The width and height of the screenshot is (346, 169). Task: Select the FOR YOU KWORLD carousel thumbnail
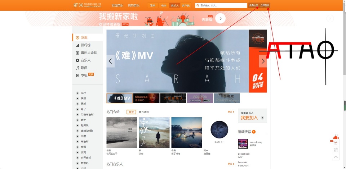point(200,98)
